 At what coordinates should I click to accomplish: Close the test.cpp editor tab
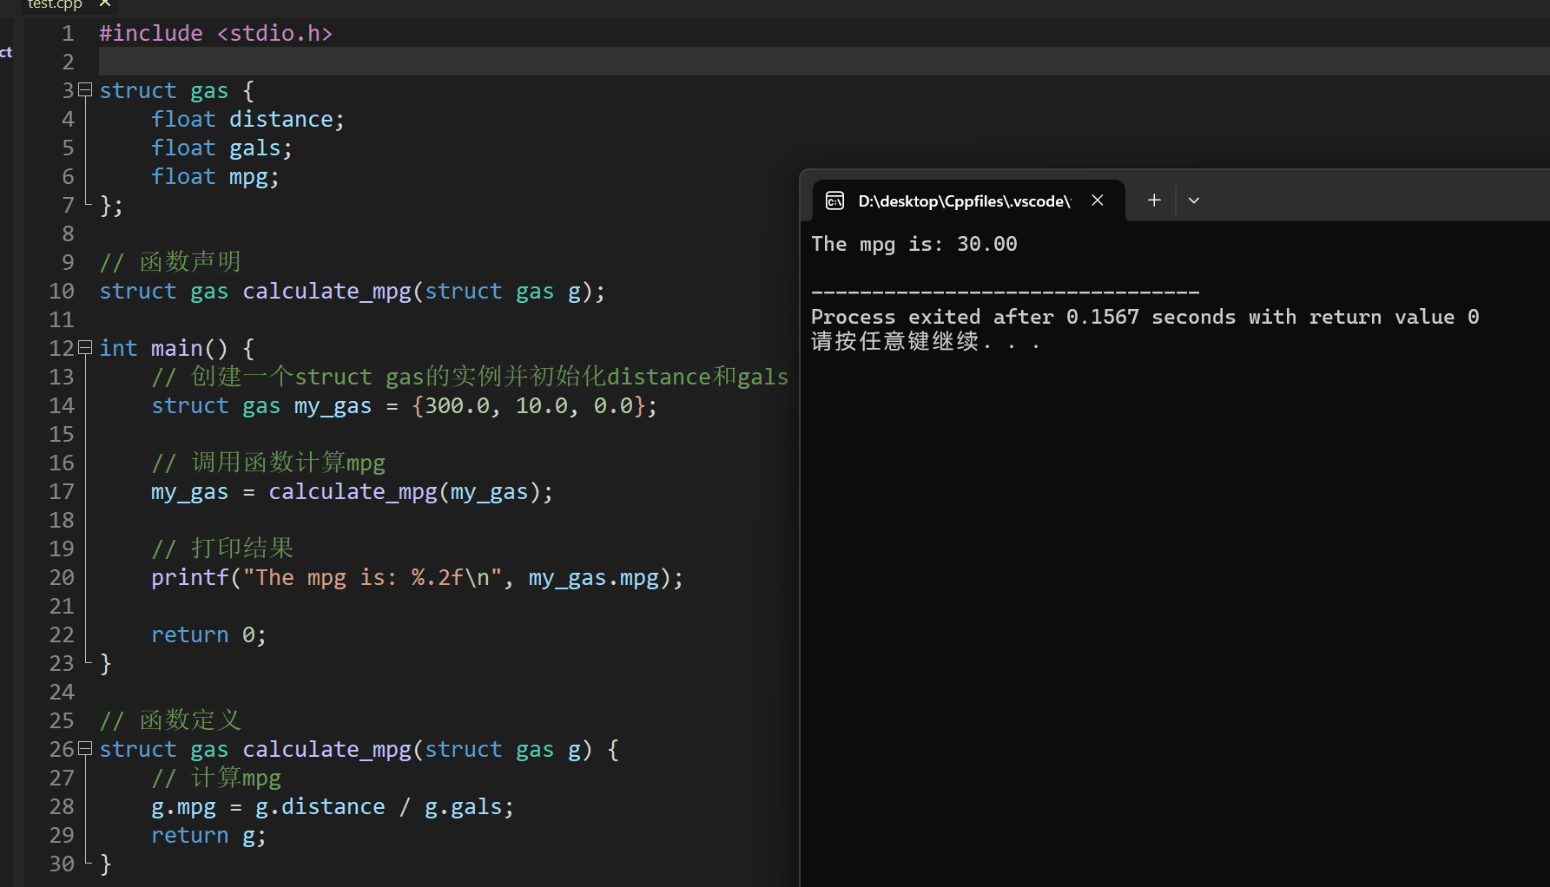click(105, 3)
